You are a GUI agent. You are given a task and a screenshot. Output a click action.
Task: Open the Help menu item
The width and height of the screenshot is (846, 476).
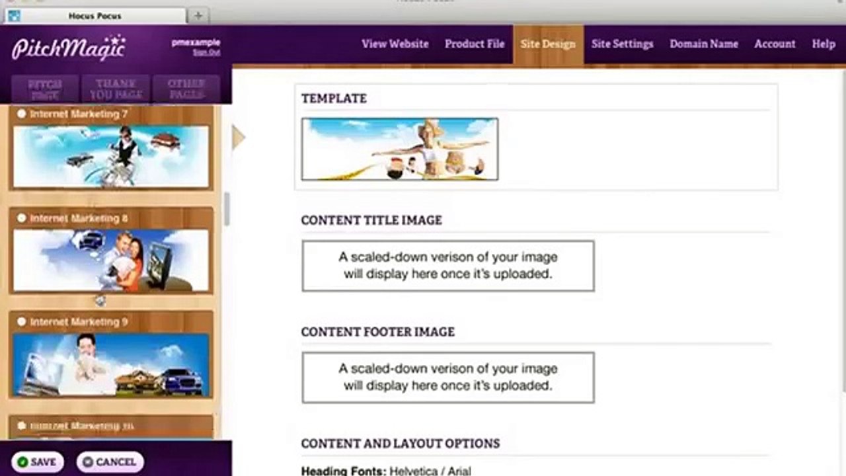(x=824, y=44)
